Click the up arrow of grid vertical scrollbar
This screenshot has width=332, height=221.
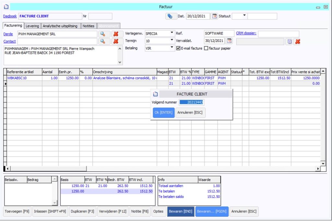pyautogui.click(x=323, y=71)
